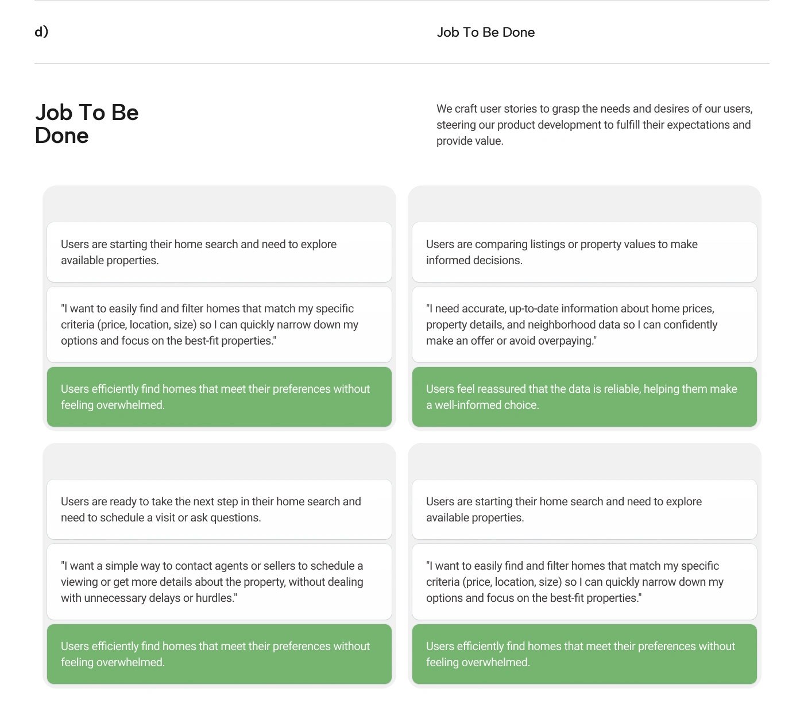Click the "d)" section label

41,32
